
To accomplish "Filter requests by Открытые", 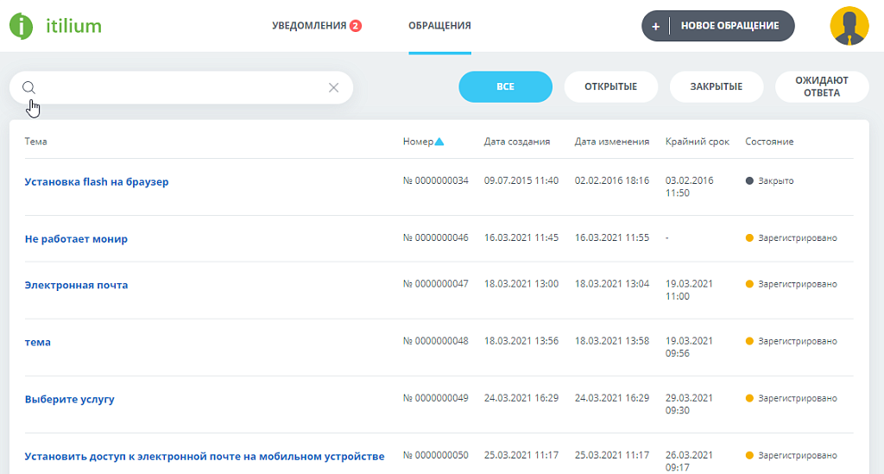I will coord(610,87).
